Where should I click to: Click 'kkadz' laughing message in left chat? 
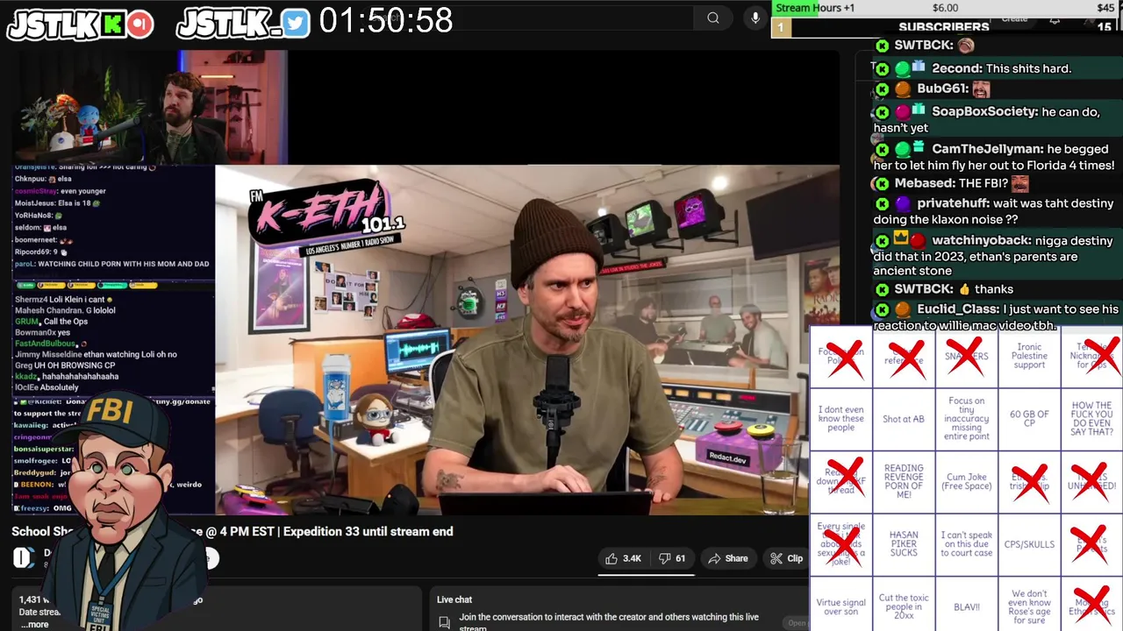coord(67,376)
